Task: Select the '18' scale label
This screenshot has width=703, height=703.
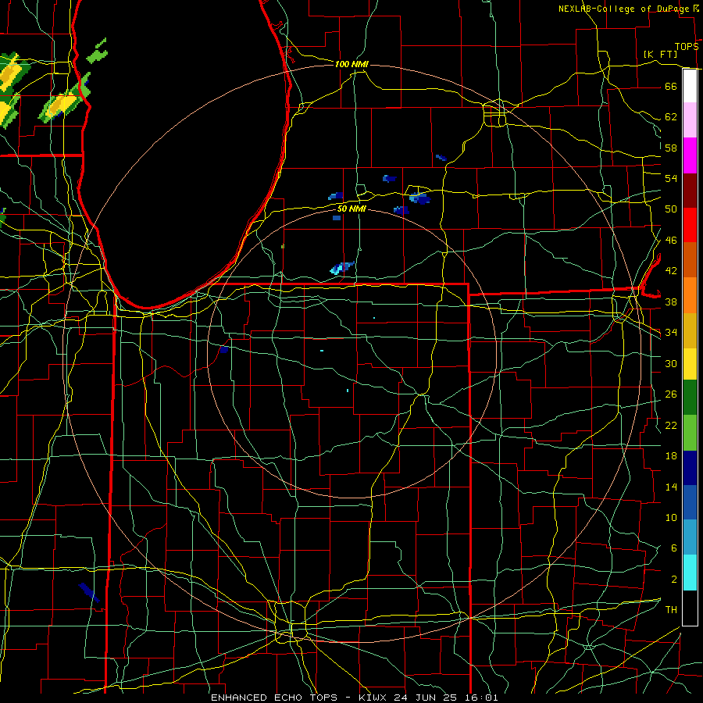Action: [671, 456]
